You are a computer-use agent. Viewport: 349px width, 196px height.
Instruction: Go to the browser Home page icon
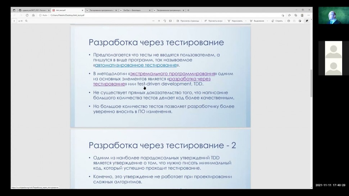pos(33,15)
